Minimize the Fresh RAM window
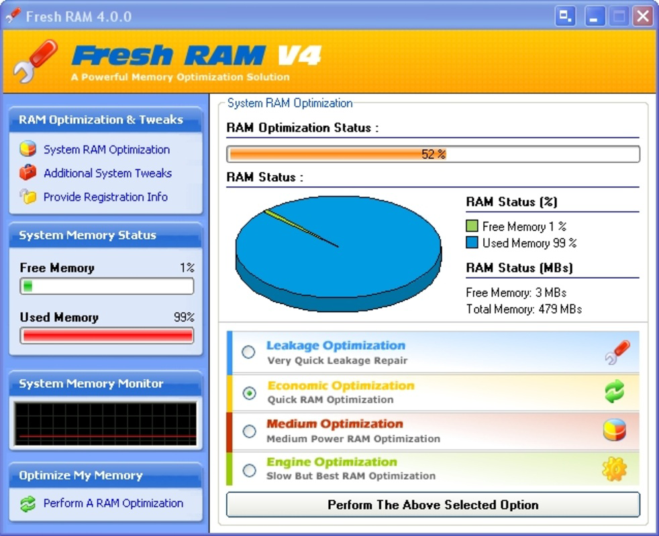Screen dimensions: 659x536 click(595, 16)
